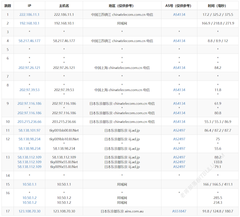Image resolution: width=240 pixels, height=217 pixels.
Task: Open the blue 58.217.46.177 IP link
Action: click(29, 41)
